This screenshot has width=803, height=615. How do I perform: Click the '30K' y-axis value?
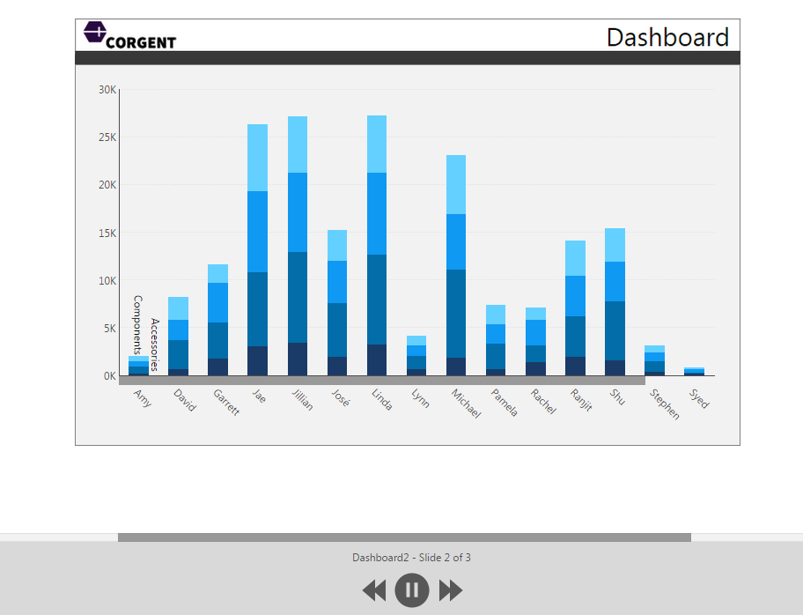107,90
